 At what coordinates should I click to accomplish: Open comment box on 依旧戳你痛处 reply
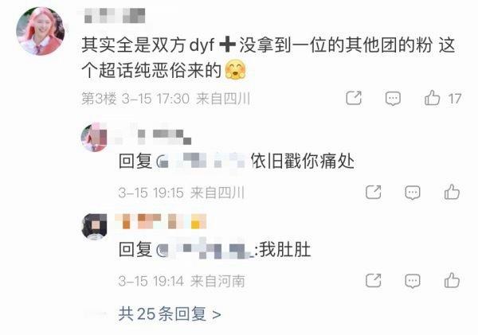413,193
